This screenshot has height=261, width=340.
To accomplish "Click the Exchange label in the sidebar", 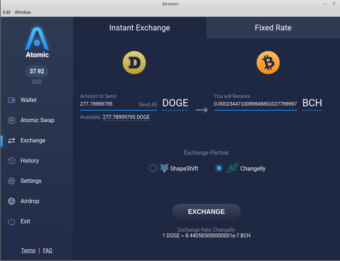I will coord(33,140).
